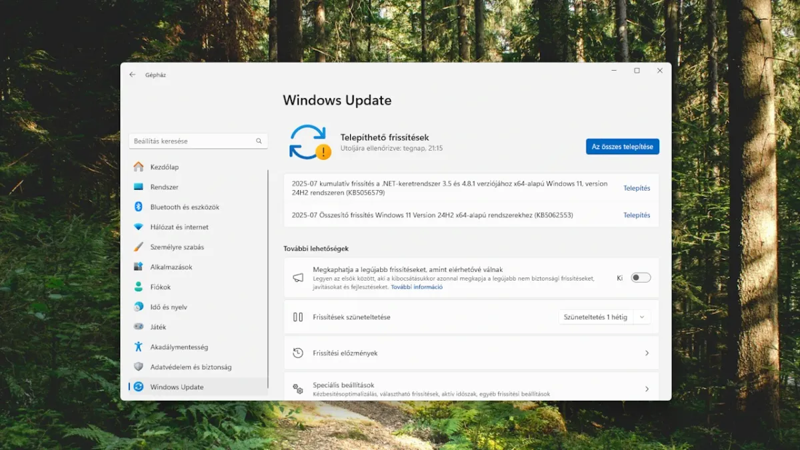Open Fiókok settings
This screenshot has width=800, height=450.
[x=197, y=287]
